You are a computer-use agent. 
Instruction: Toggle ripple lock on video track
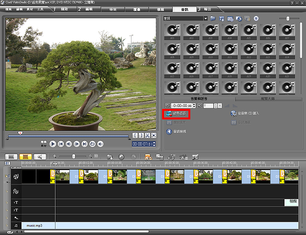tap(8, 176)
